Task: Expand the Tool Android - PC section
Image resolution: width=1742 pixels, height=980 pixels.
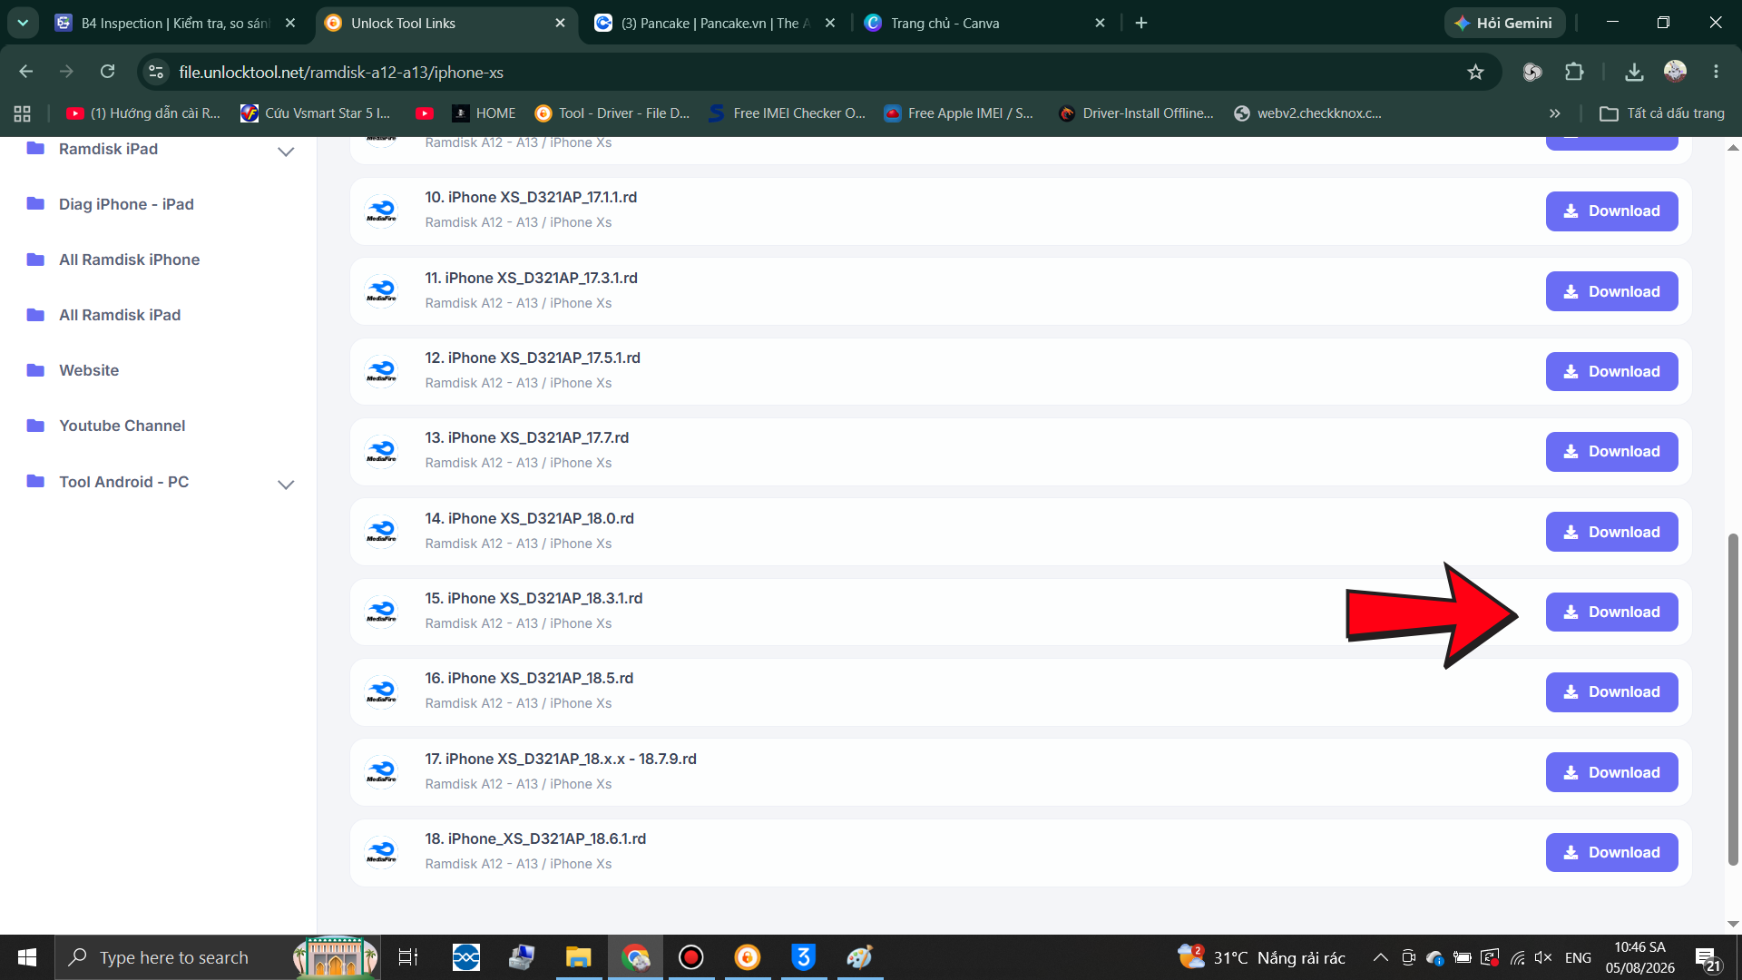Action: tap(286, 484)
